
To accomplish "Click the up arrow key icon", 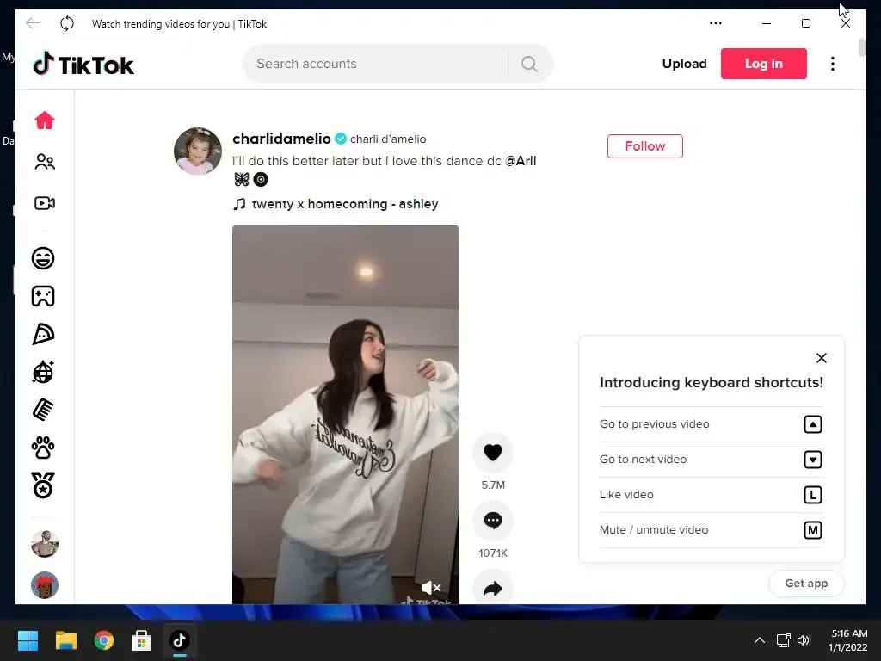I will coord(812,424).
